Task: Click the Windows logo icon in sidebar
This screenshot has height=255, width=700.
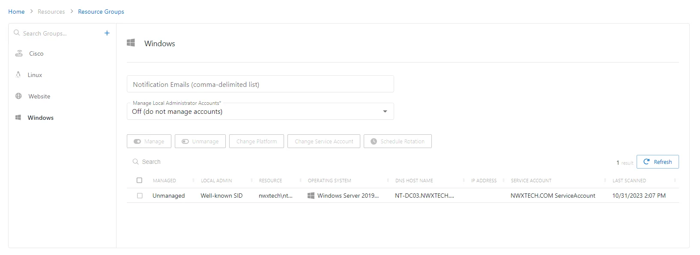Action: [x=18, y=118]
